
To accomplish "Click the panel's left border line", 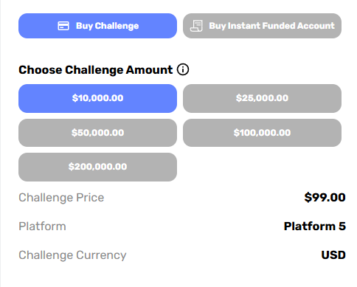I will [x=1, y=143].
